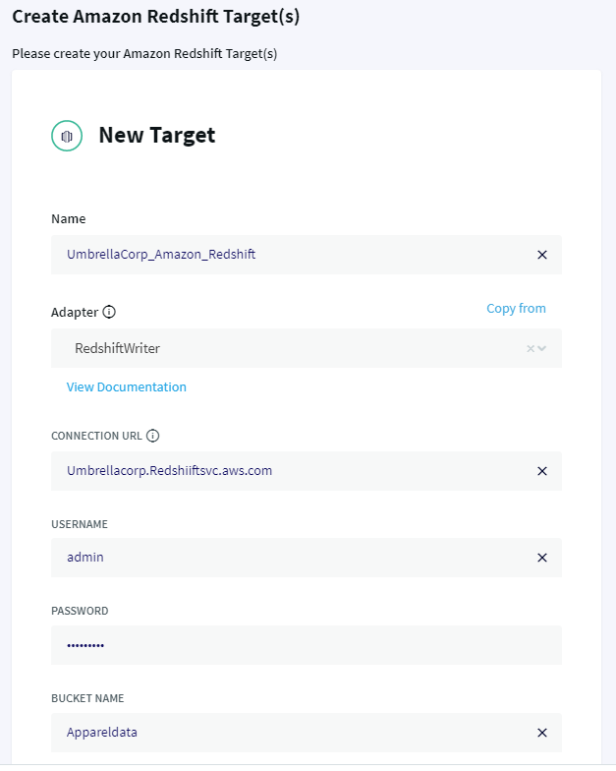Clear the Name field with its X icon
Viewport: 616px width, 771px height.
click(x=542, y=255)
